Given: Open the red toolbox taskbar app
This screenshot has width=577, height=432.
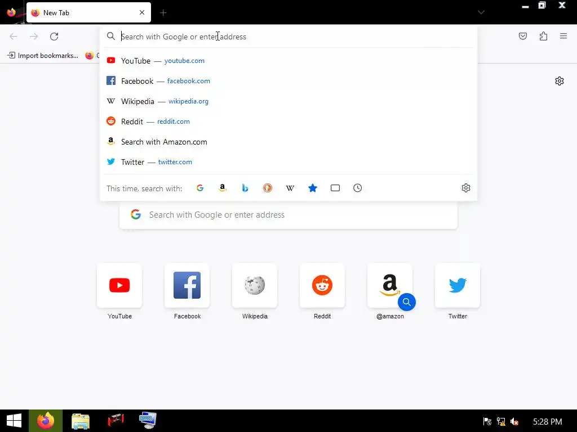Looking at the screenshot, I should click(116, 420).
